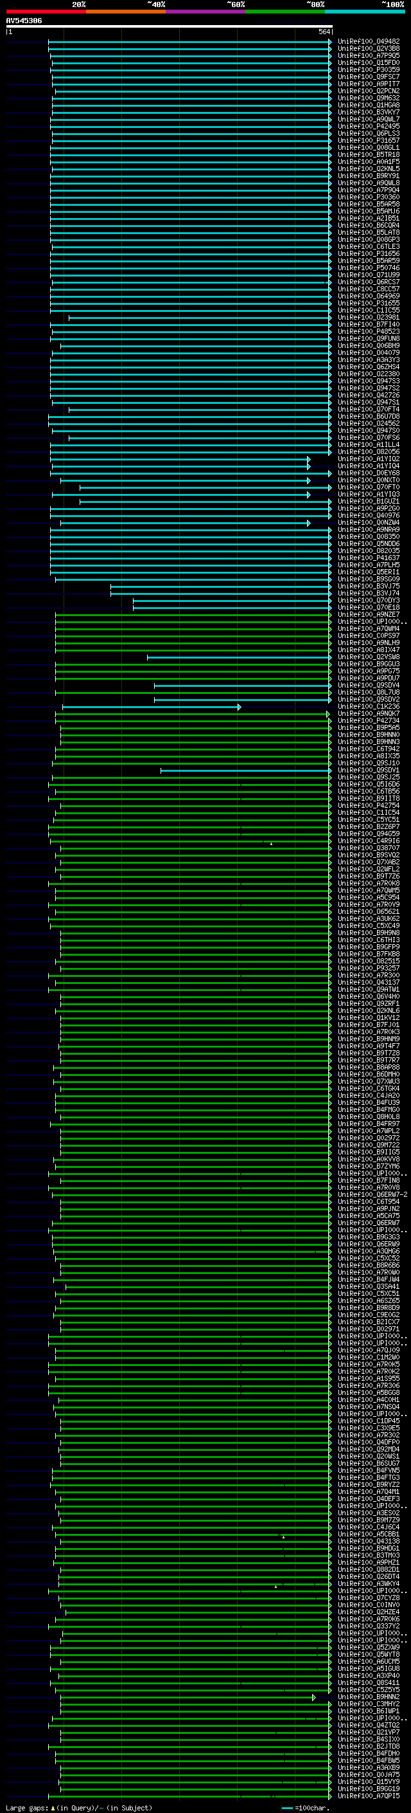
Task: Select hit UniRef100_A9NZE7
Action: click(368, 614)
